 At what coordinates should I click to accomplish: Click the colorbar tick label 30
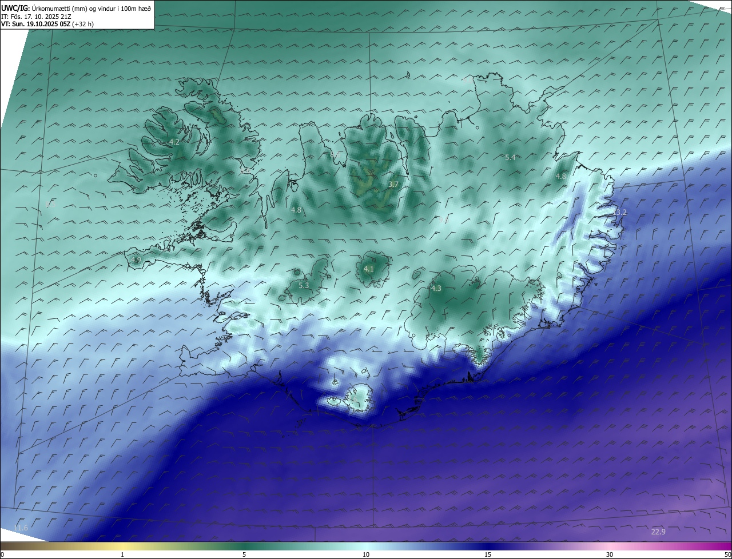[x=610, y=554]
